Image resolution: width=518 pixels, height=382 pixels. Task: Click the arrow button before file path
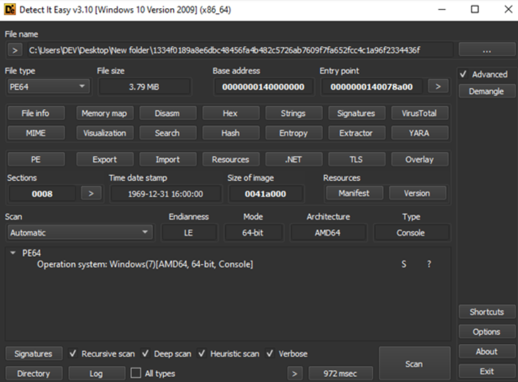[x=15, y=50]
